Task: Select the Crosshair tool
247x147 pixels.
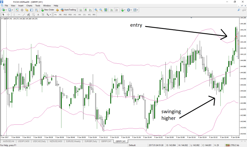Action: [x=8, y=14]
